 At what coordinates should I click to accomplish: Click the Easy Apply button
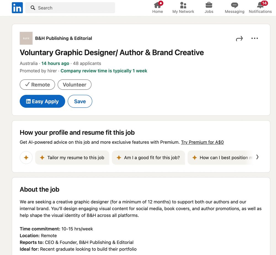coord(43,102)
